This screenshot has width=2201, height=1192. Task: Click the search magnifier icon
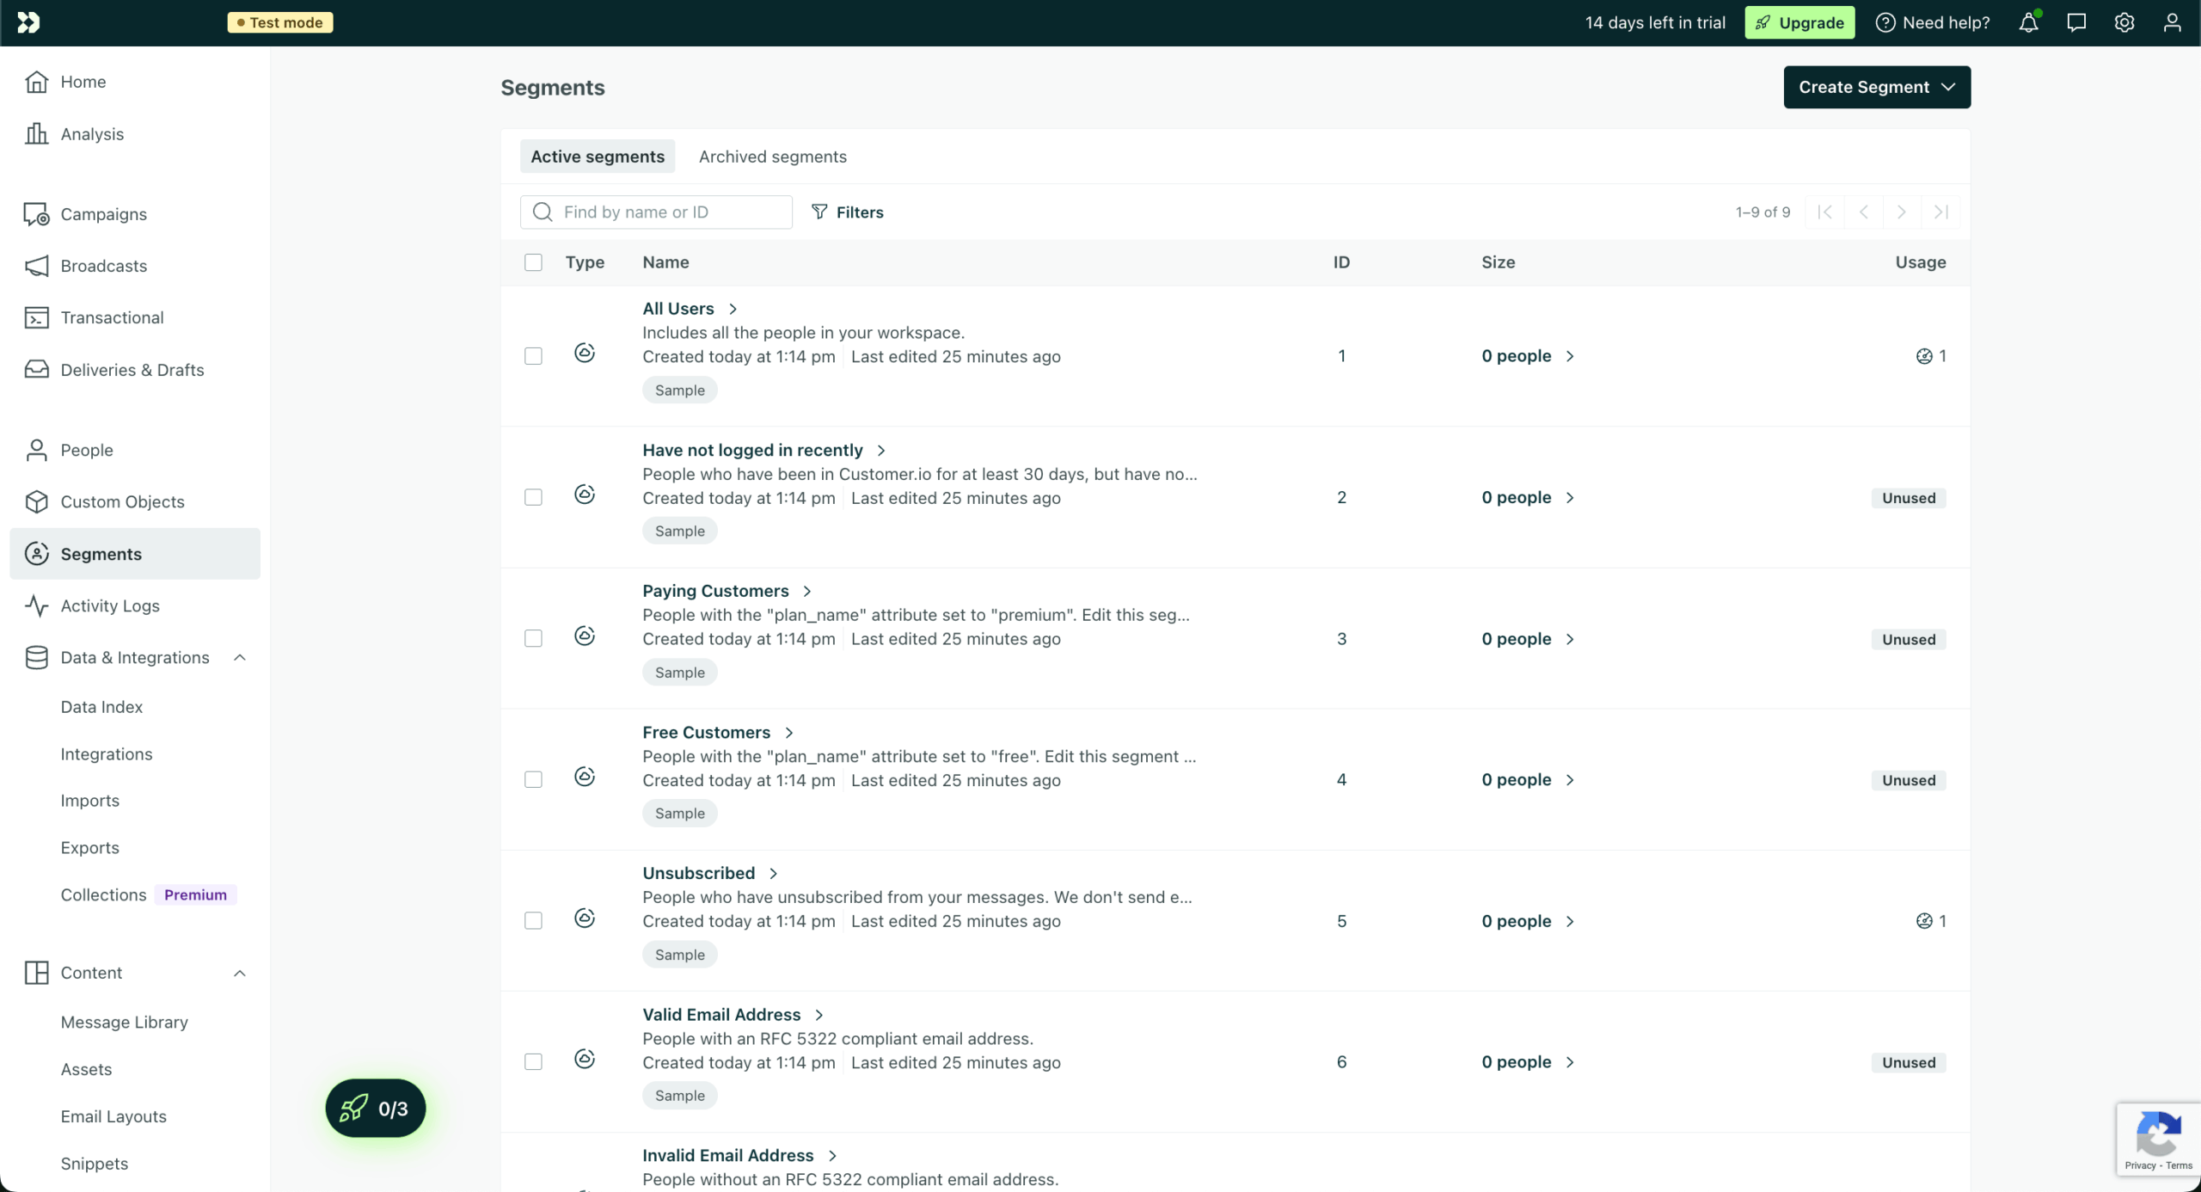tap(543, 212)
